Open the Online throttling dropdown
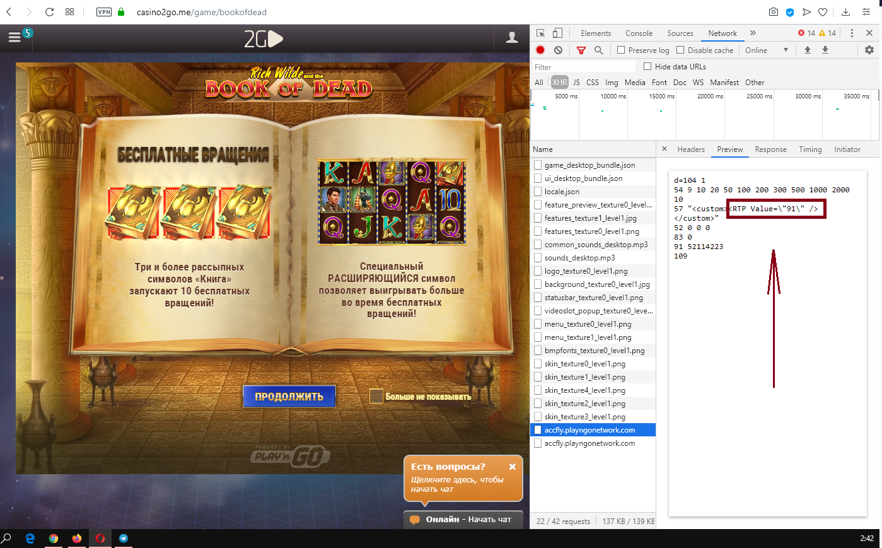Viewport: 882px width, 548px height. click(767, 50)
